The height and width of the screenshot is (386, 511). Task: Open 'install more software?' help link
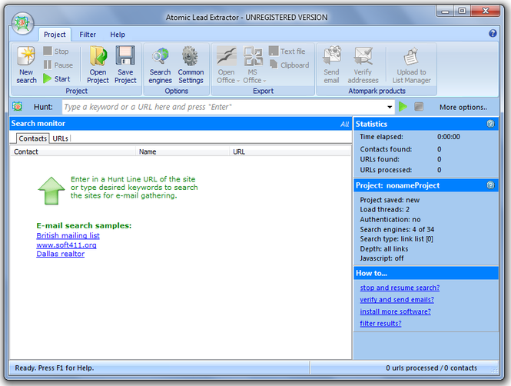[x=395, y=311]
